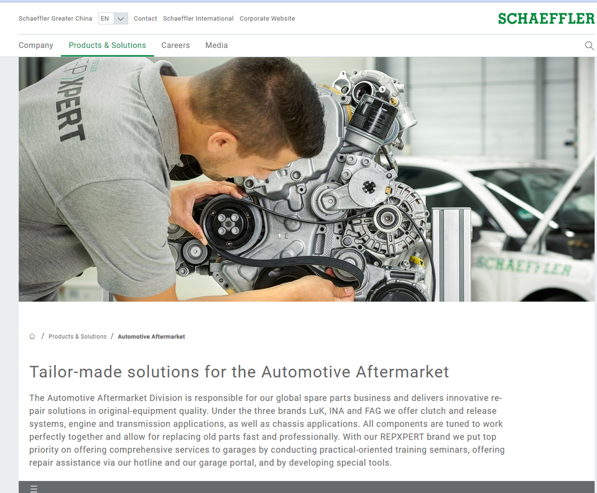597x493 pixels.
Task: Click Schaeffler Greater China link
Action: pyautogui.click(x=55, y=18)
